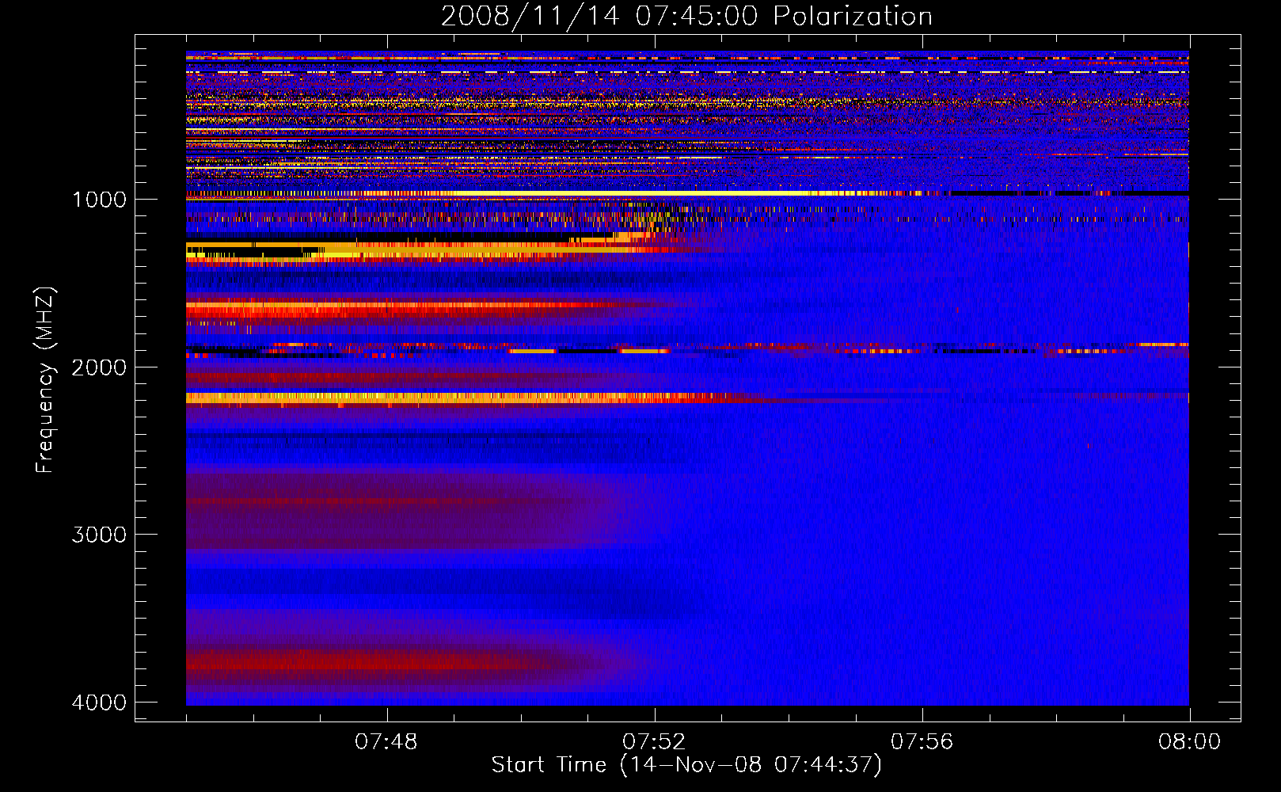
Task: Click the 1000 frequency tick label
Action: [99, 199]
